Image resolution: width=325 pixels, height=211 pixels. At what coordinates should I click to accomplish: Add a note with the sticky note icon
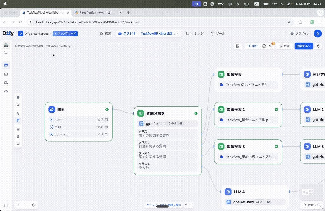18,104
